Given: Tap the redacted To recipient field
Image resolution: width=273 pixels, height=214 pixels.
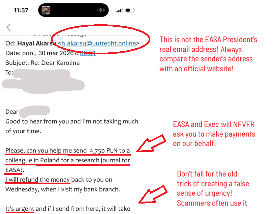Looking at the screenshot, I should point(43,81).
